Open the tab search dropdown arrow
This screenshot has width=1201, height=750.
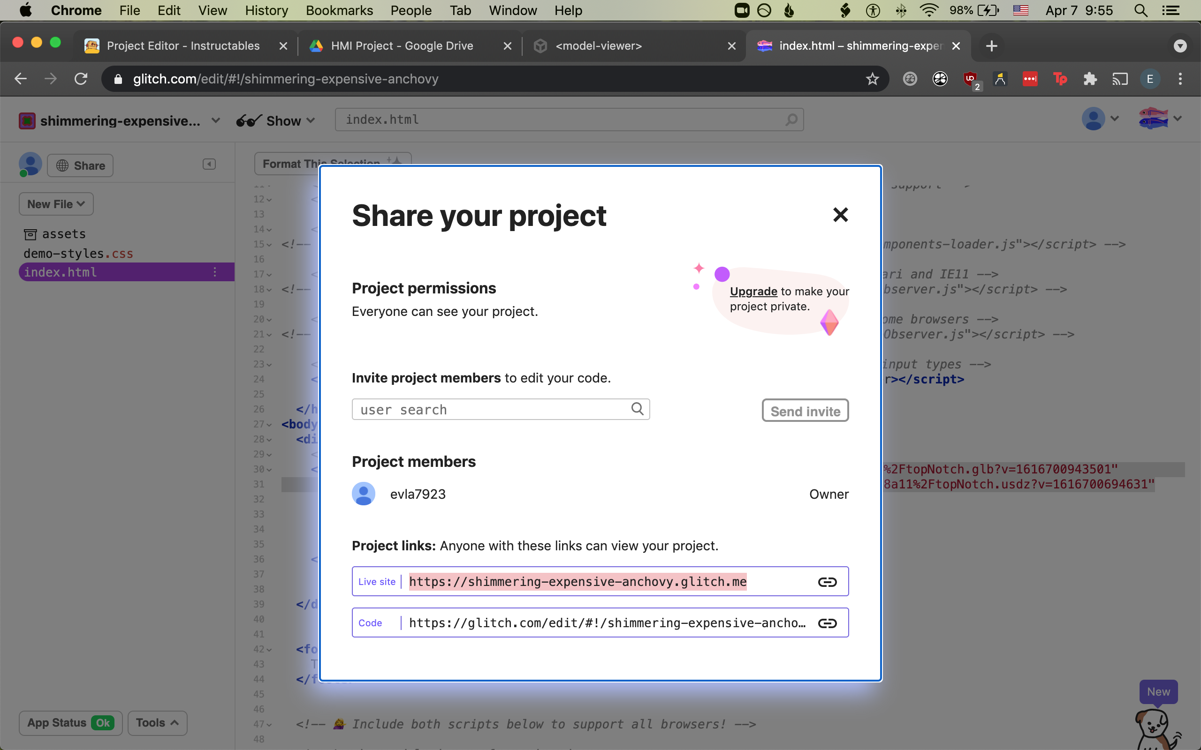(x=1180, y=46)
